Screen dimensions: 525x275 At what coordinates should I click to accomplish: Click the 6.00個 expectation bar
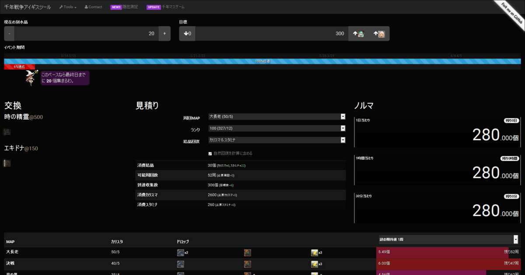(448, 264)
